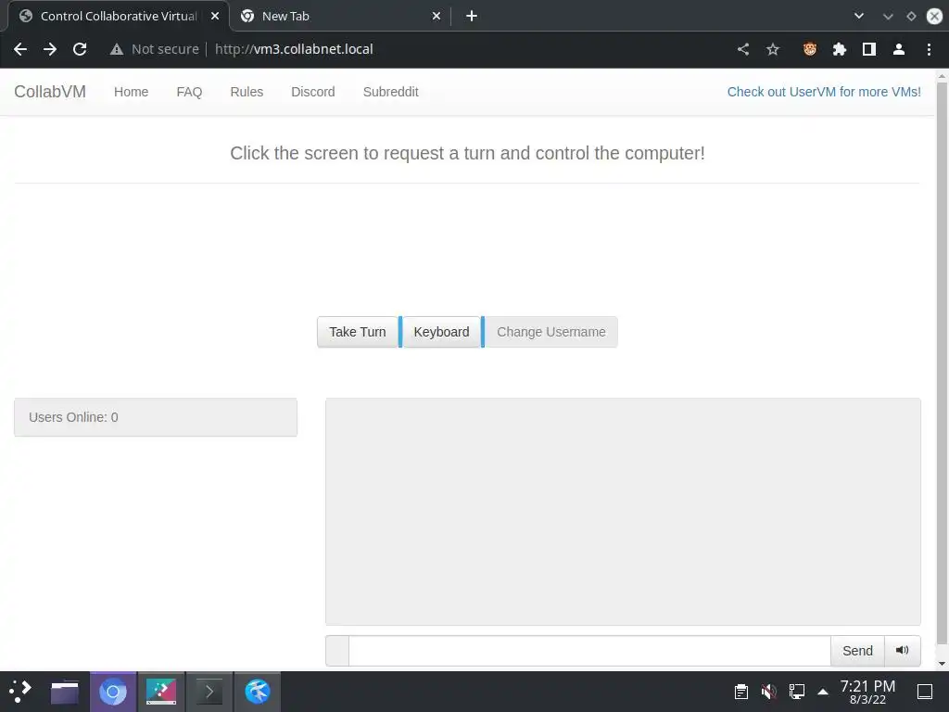Click the window maximize diamond icon
Screen dimensions: 949x712
[911, 17]
